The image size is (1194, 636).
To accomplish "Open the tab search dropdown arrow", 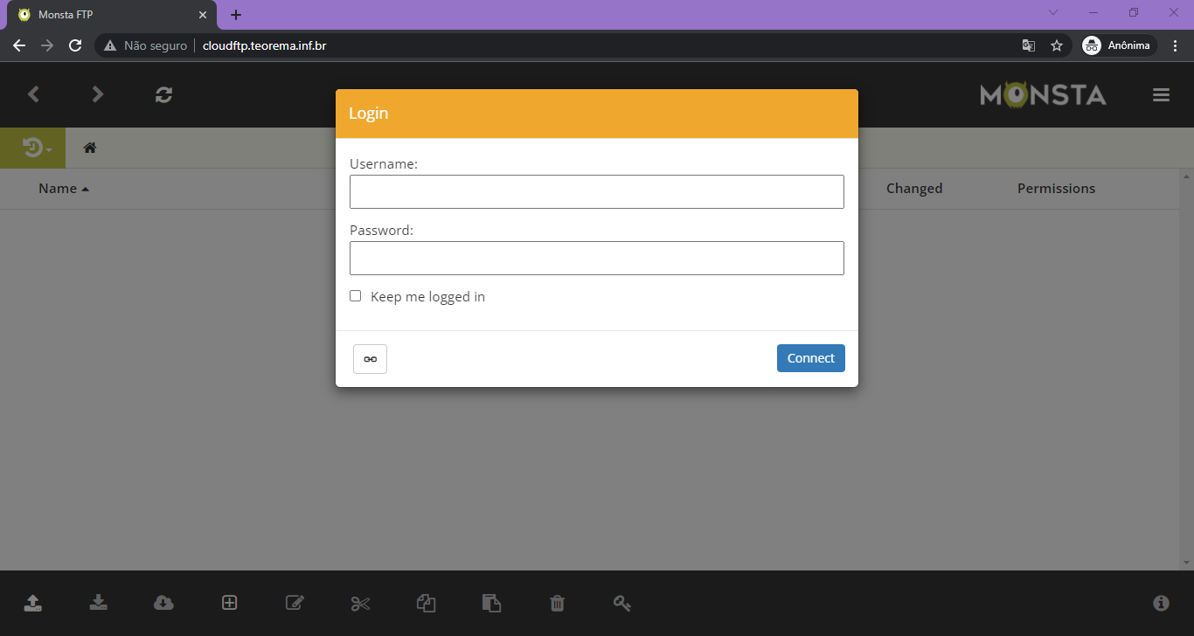I will 1053,12.
